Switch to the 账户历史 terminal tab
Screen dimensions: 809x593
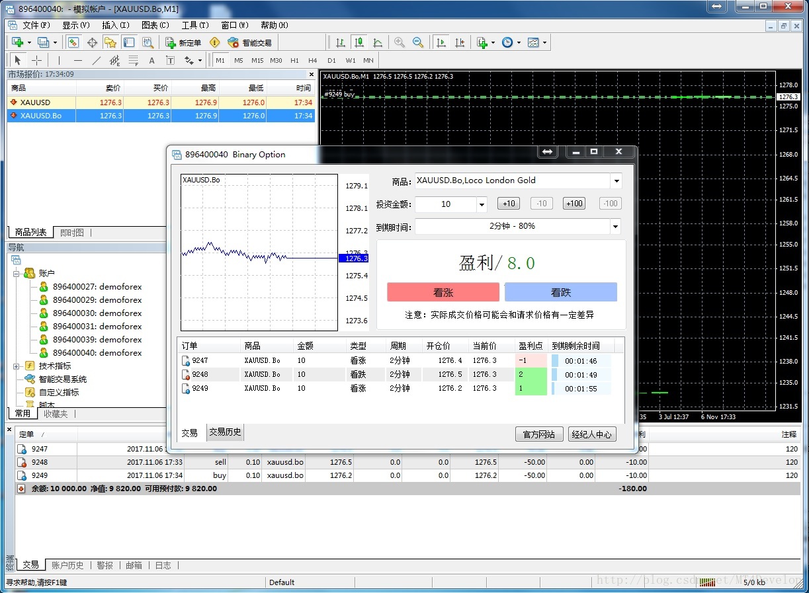click(x=67, y=565)
